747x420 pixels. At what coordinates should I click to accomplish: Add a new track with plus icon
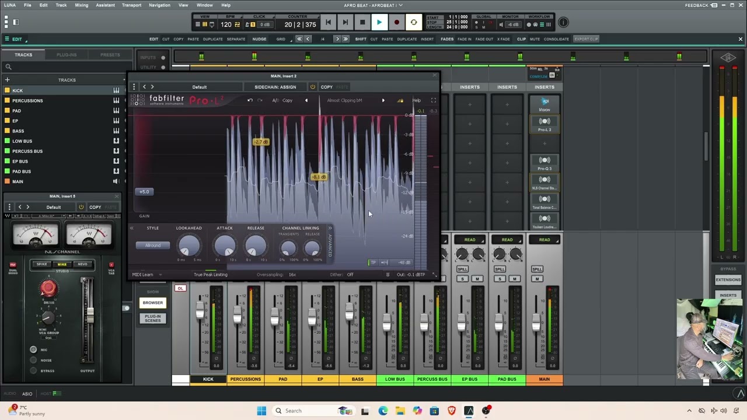coord(8,80)
